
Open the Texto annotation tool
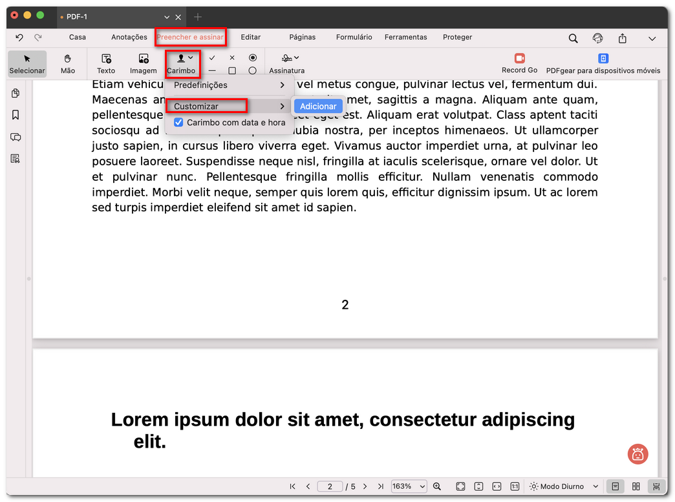click(x=105, y=63)
